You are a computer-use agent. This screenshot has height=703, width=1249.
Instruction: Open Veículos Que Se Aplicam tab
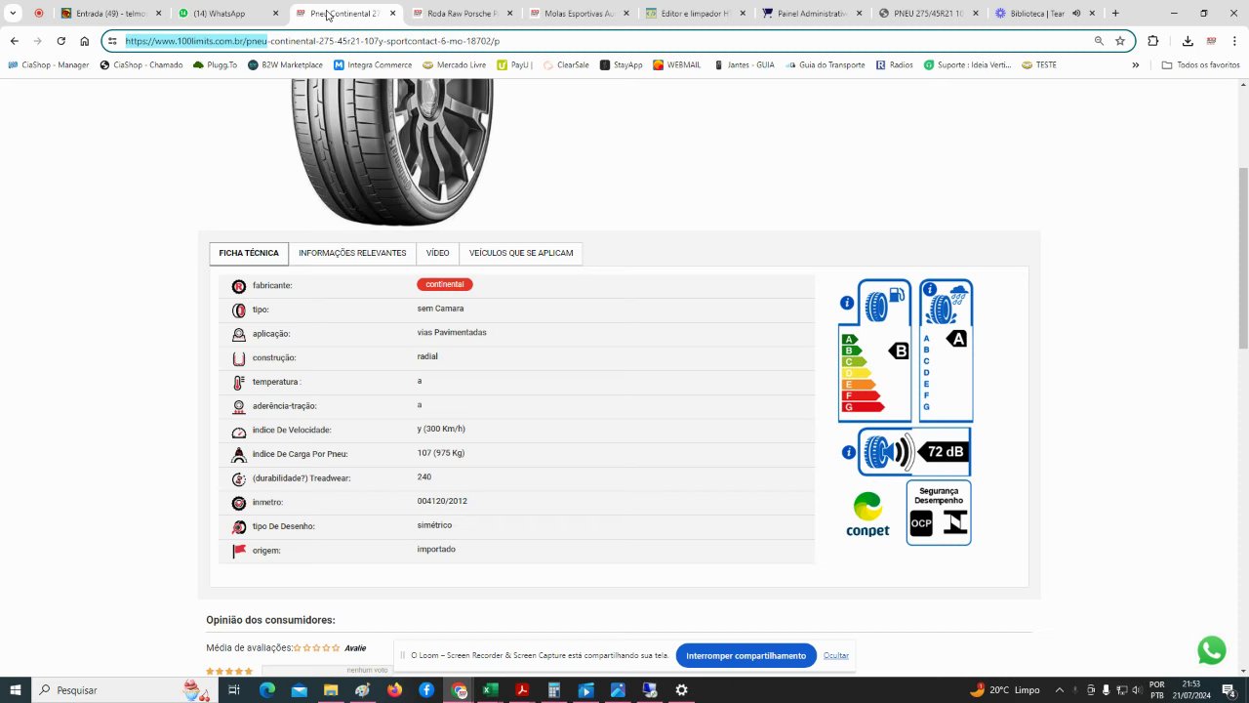[521, 254]
